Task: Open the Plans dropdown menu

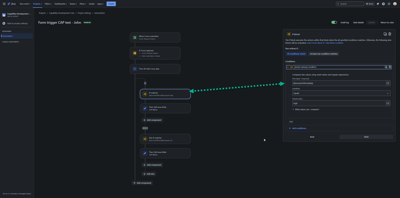Action: pos(83,4)
